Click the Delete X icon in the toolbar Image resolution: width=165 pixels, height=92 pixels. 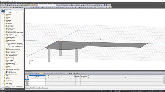96,5
